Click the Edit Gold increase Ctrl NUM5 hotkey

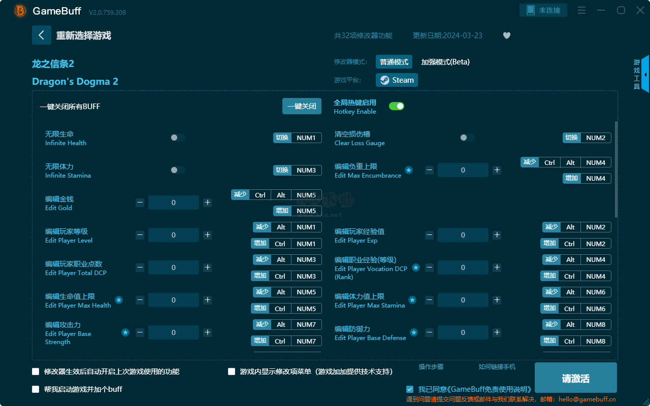tap(298, 211)
